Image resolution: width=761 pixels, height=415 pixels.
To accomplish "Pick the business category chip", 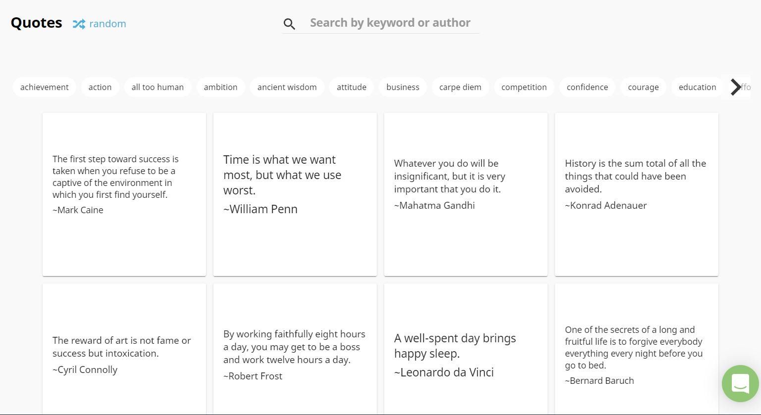I will pyautogui.click(x=403, y=87).
